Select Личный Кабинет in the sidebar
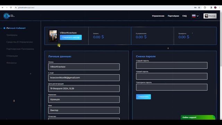Viewport: 222px width, 125px height. tap(16, 28)
